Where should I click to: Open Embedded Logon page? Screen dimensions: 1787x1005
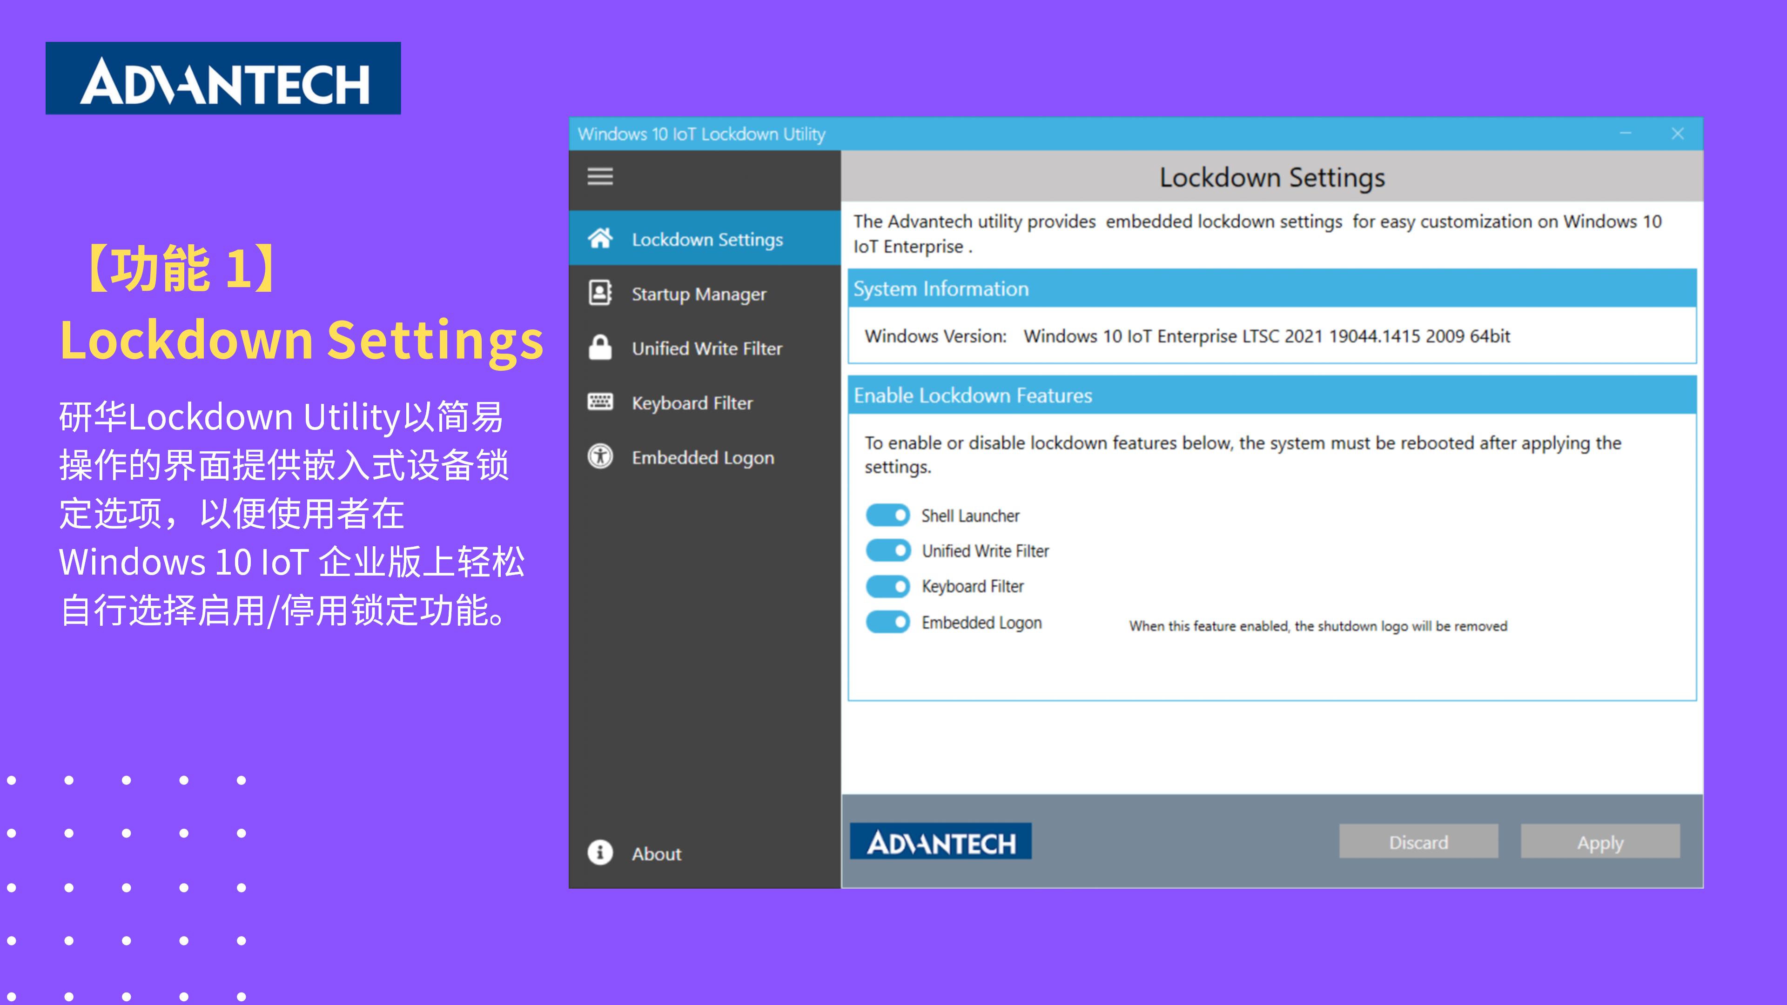pyautogui.click(x=705, y=456)
